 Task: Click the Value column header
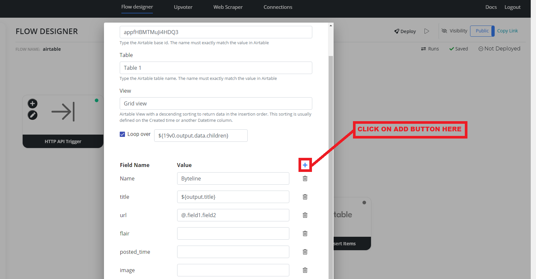(x=184, y=165)
